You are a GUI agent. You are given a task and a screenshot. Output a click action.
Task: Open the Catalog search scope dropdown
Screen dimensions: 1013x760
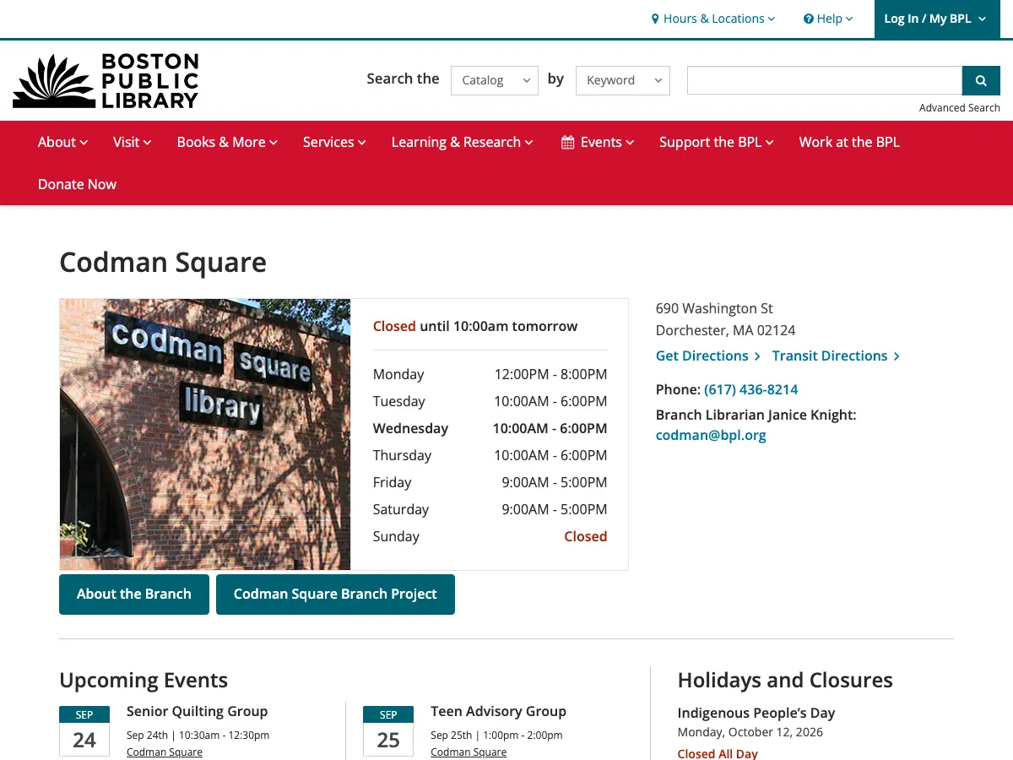point(495,80)
